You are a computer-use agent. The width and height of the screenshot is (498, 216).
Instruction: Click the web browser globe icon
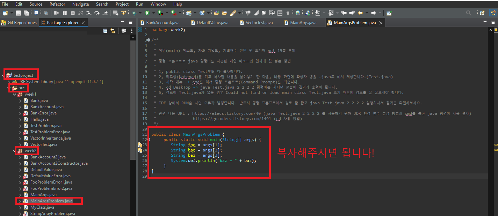[x=298, y=13]
